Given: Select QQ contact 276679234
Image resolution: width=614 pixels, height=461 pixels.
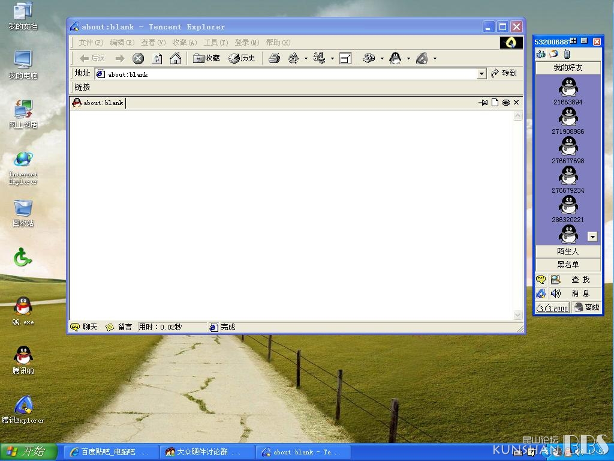Looking at the screenshot, I should tap(568, 179).
